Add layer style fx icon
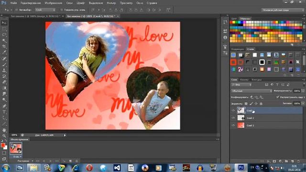Screen dimensions: 306x172 (269, 161)
